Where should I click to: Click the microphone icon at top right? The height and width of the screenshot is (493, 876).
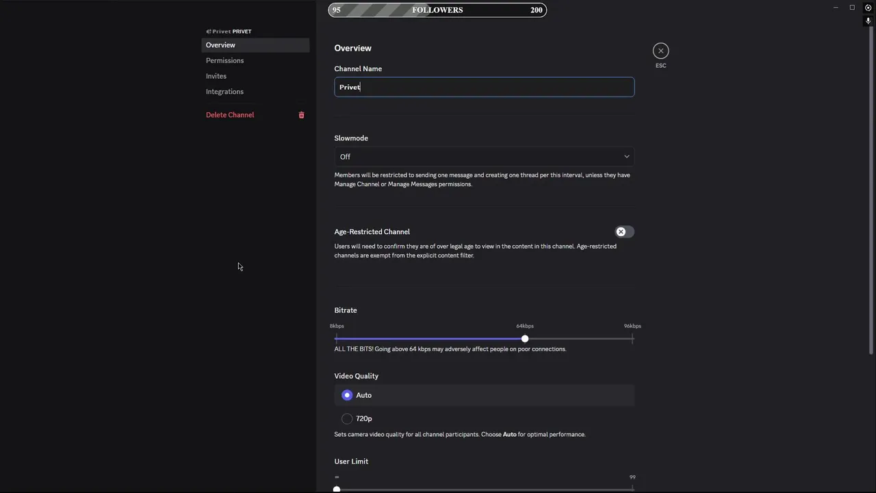click(x=868, y=21)
